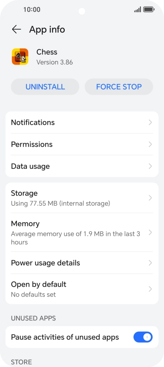Screen dimensions: 164x367
Task: Click the Memory row chevron
Action: (x=150, y=233)
